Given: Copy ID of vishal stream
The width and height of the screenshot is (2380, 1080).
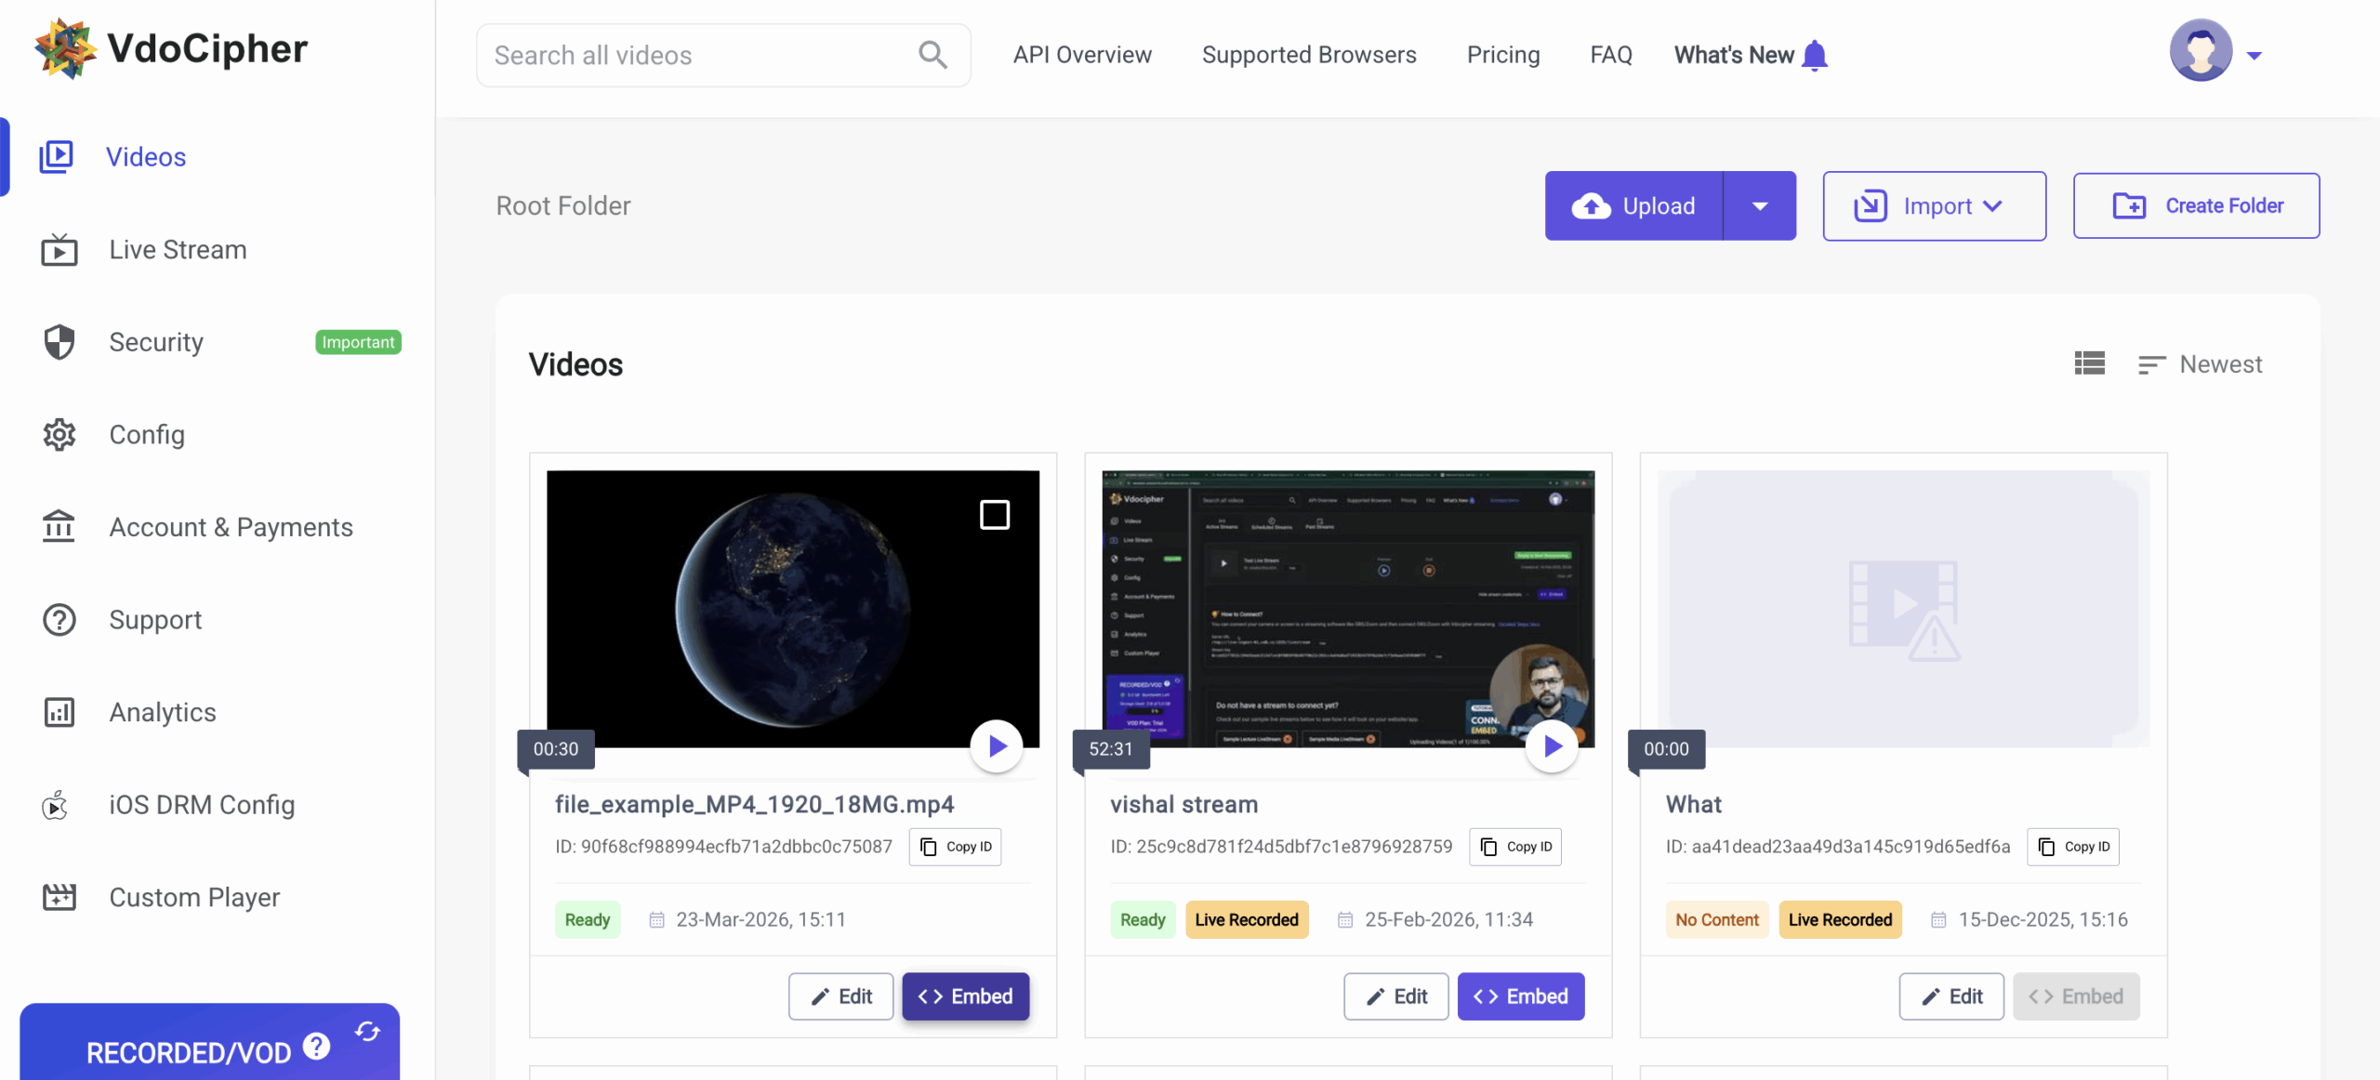Looking at the screenshot, I should point(1515,847).
